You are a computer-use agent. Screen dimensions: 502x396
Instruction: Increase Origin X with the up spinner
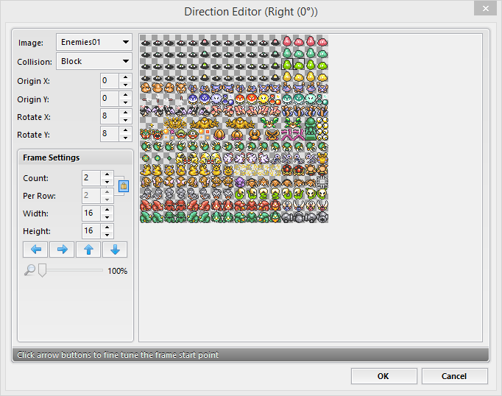(x=125, y=77)
